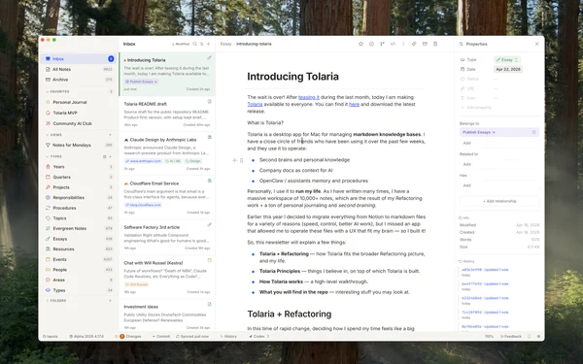Click the search icon in Inbox header
The width and height of the screenshot is (583, 364).
(x=195, y=44)
